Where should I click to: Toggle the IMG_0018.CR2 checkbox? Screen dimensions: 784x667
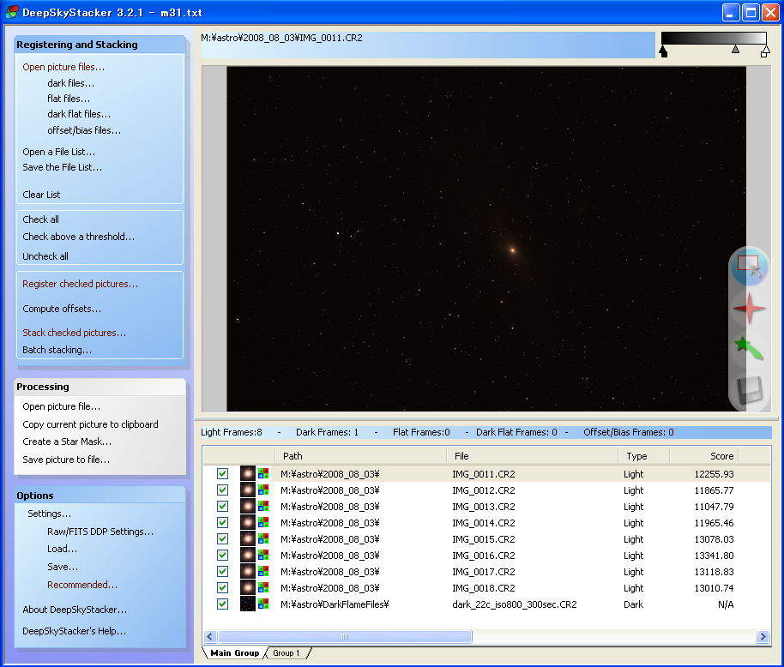pyautogui.click(x=222, y=587)
